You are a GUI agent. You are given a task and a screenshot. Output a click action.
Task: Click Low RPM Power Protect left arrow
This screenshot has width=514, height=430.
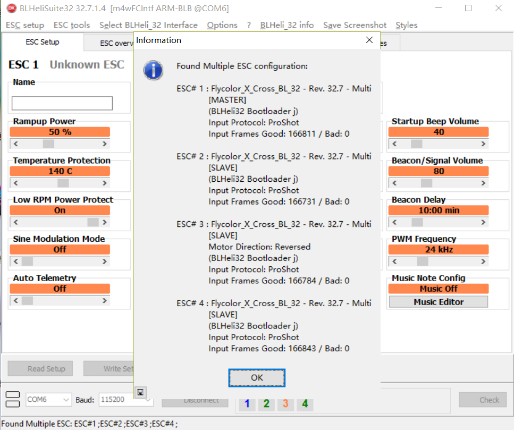point(16,222)
